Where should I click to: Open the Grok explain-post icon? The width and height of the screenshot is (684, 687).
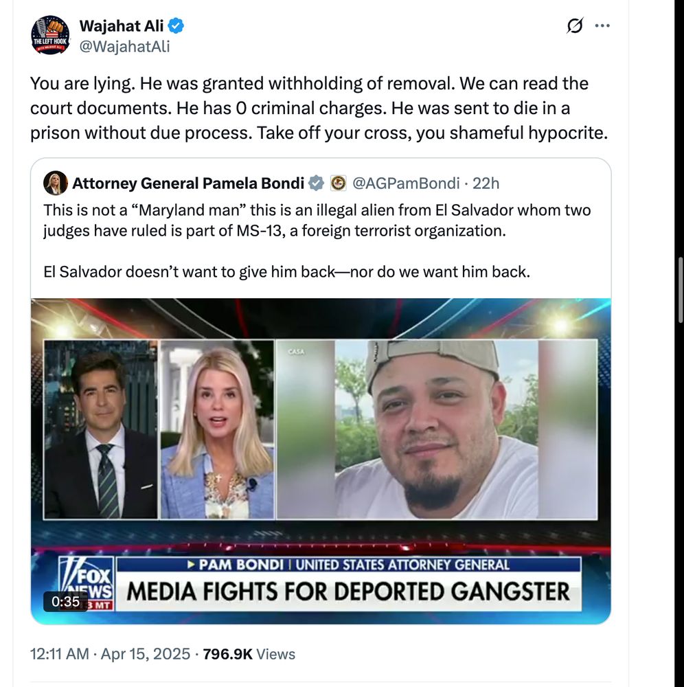(x=575, y=26)
